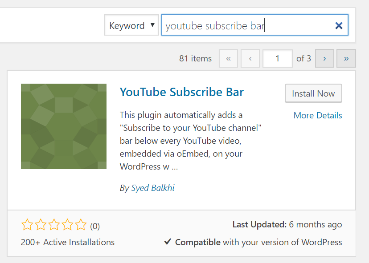
Task: Install the YouTube Subscribe Bar plugin
Action: click(313, 93)
